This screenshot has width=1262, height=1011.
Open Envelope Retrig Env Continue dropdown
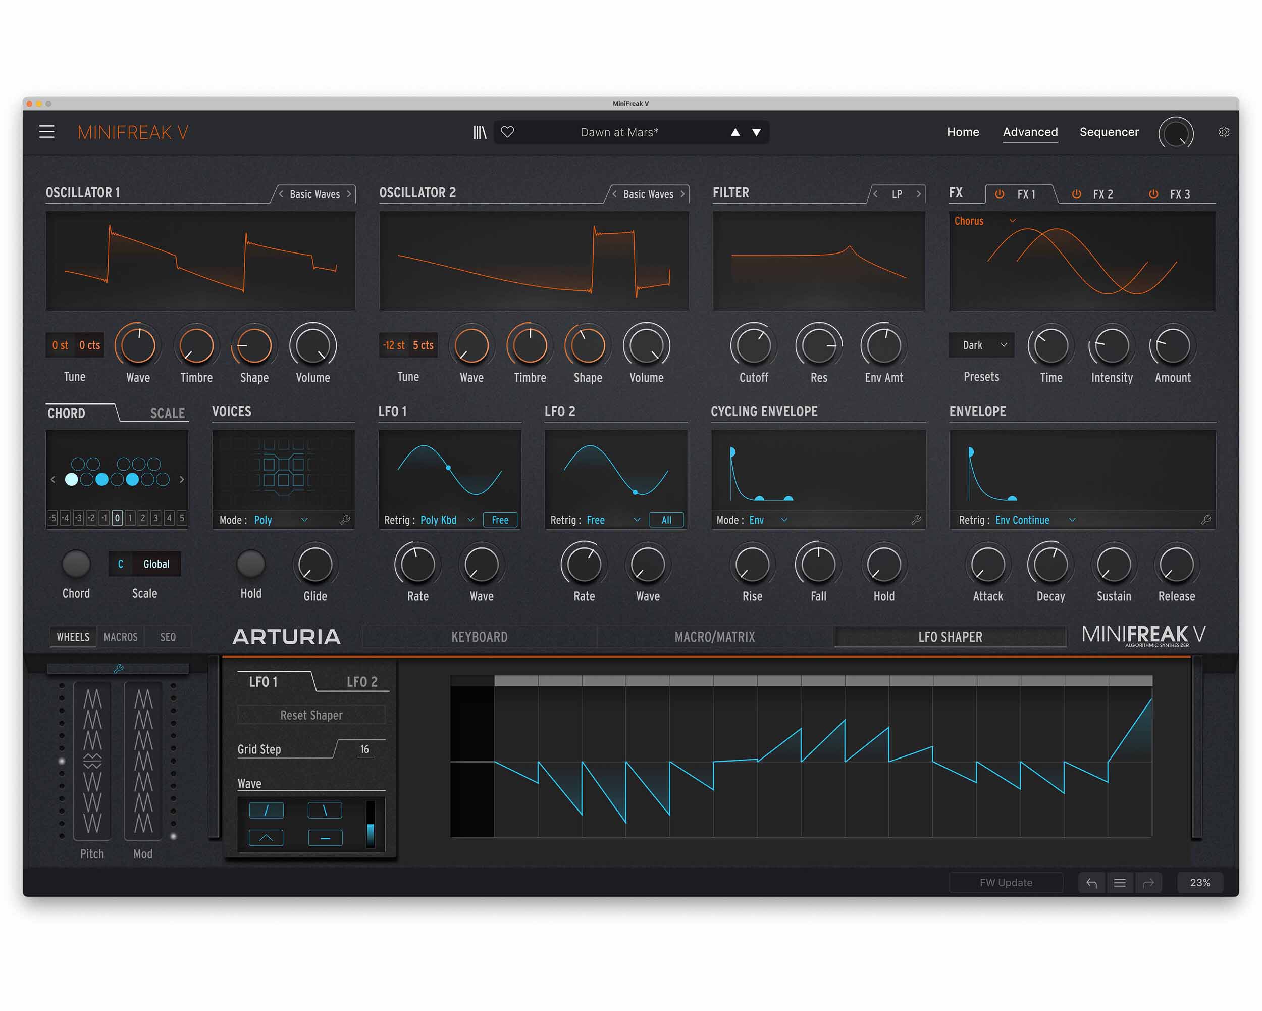(1035, 520)
